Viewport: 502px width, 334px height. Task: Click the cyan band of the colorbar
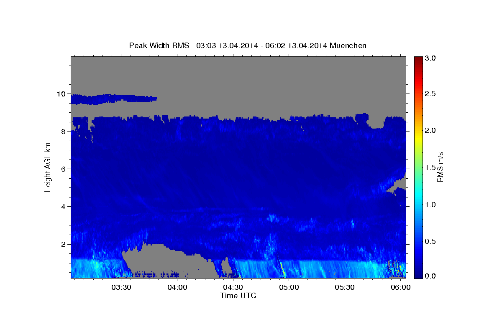418,194
